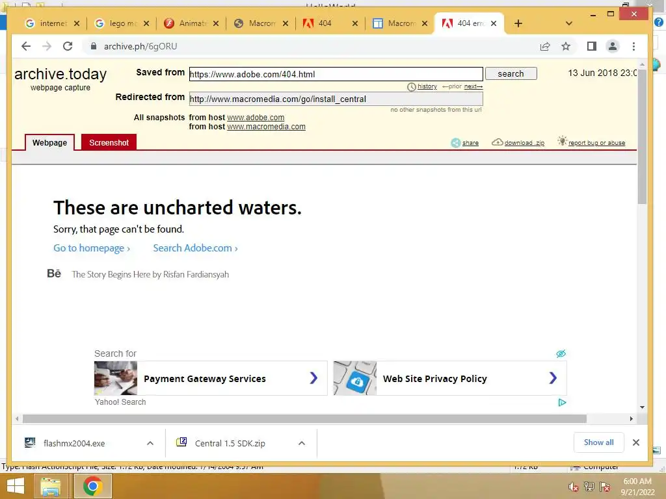
Task: Open downloaded flashmx2004.exe
Action: [74, 443]
